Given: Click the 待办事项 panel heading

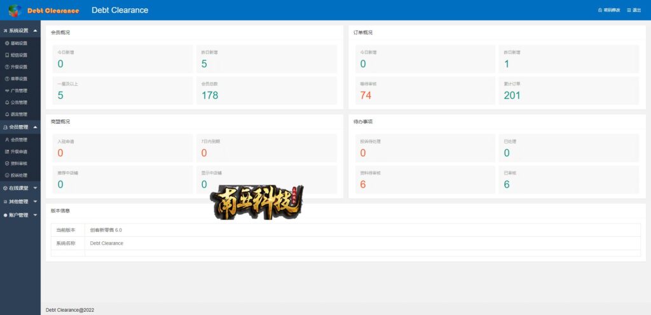Looking at the screenshot, I should coord(363,122).
